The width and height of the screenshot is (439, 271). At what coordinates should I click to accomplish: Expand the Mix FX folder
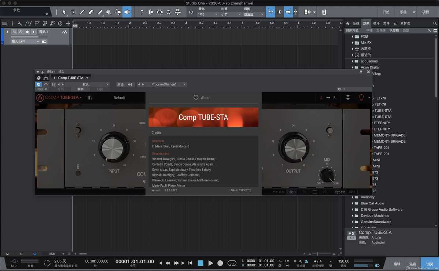pos(353,43)
